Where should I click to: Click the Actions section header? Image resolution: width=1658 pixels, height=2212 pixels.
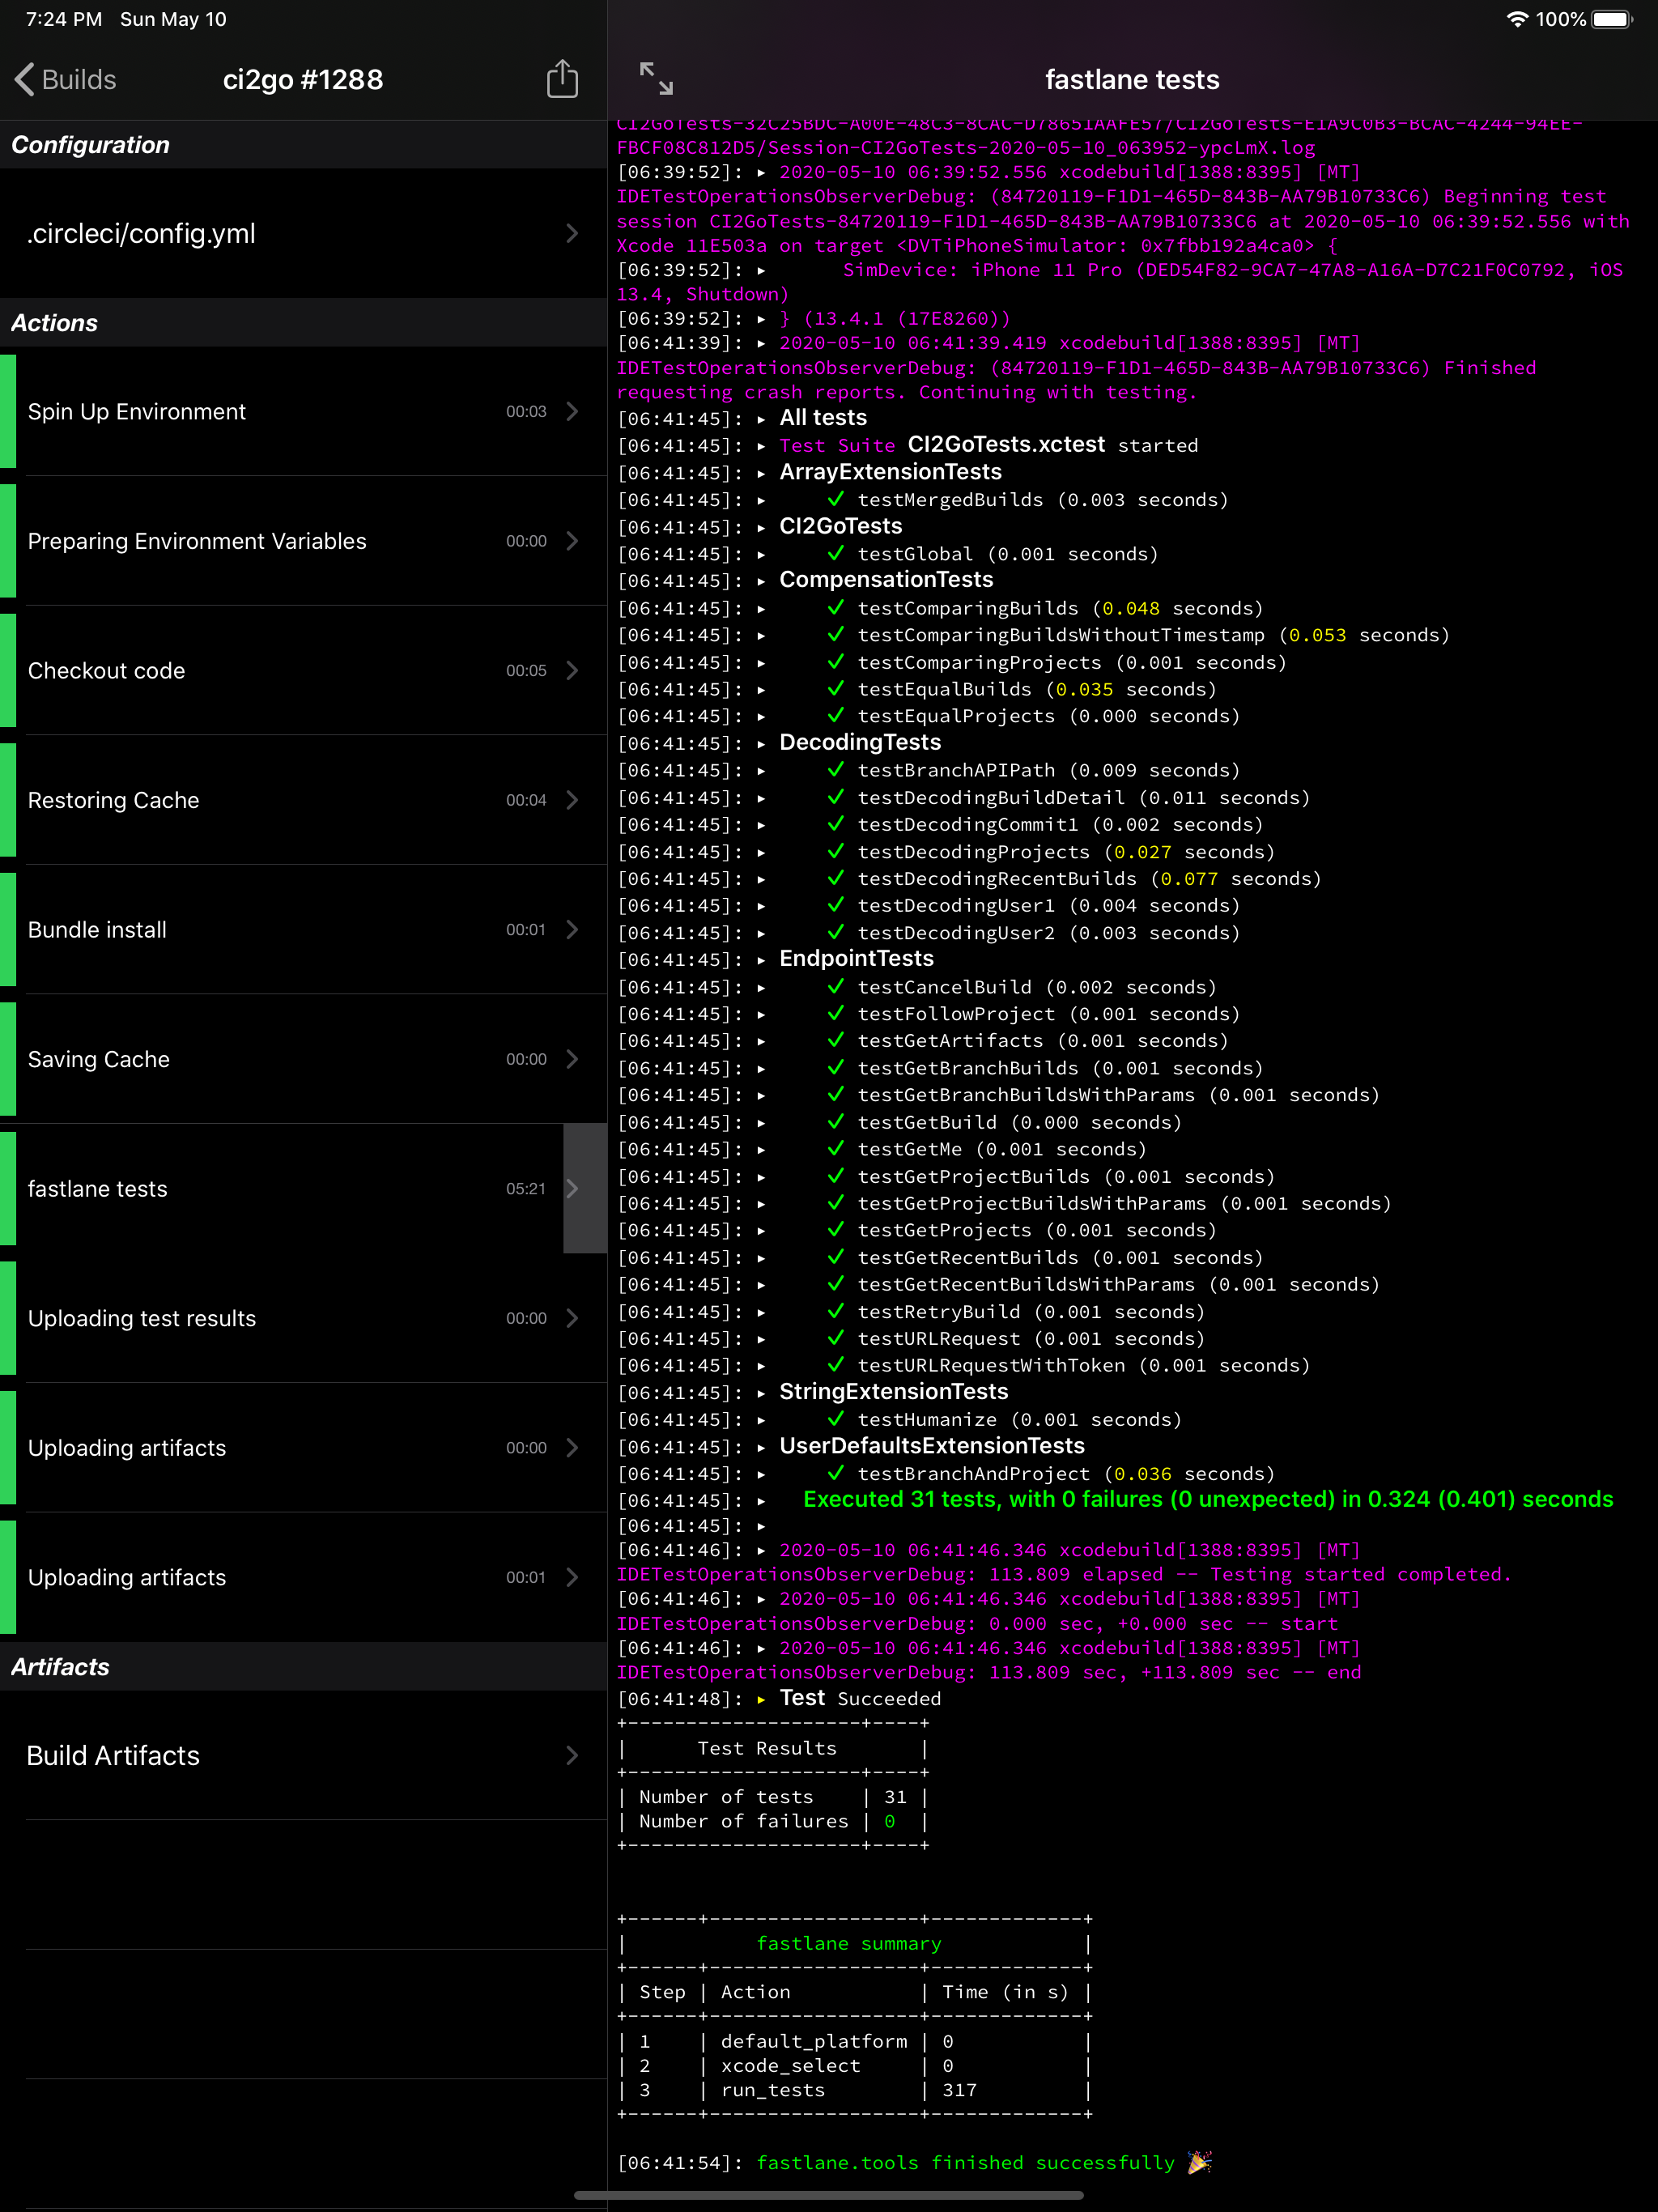click(55, 323)
